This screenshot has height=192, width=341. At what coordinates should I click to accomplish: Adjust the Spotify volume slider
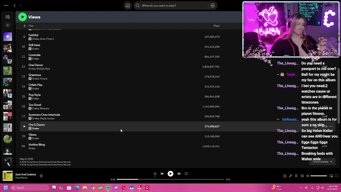click(x=319, y=176)
